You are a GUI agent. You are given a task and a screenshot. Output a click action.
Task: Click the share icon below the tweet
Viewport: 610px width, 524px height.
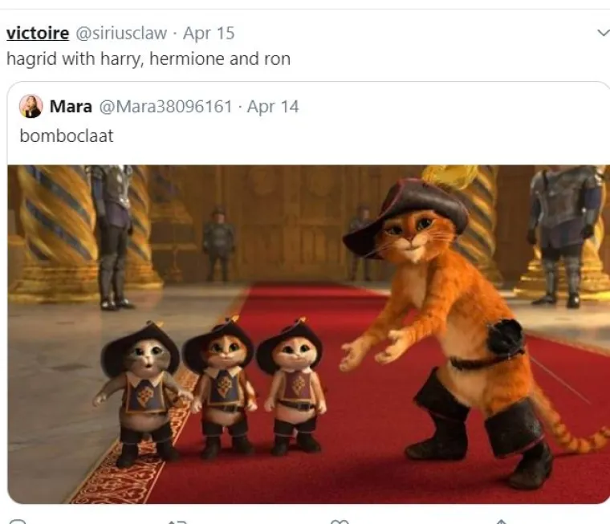[x=501, y=522]
